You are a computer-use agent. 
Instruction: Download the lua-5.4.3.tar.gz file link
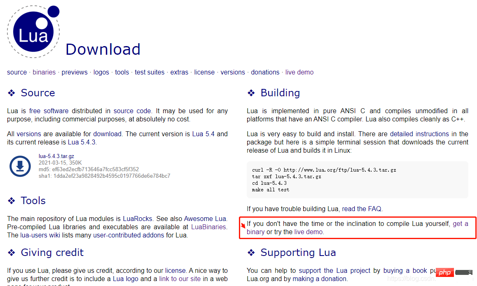pyautogui.click(x=56, y=156)
